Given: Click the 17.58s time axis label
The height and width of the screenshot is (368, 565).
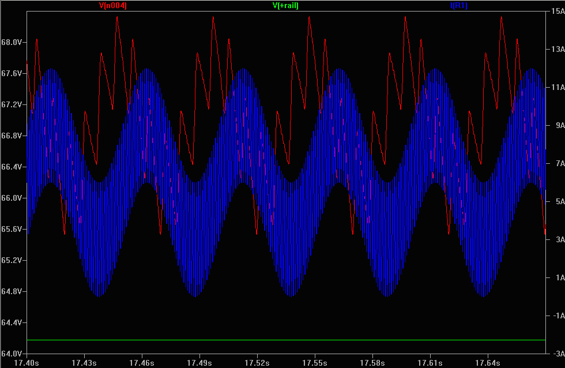Looking at the screenshot, I should (x=372, y=363).
